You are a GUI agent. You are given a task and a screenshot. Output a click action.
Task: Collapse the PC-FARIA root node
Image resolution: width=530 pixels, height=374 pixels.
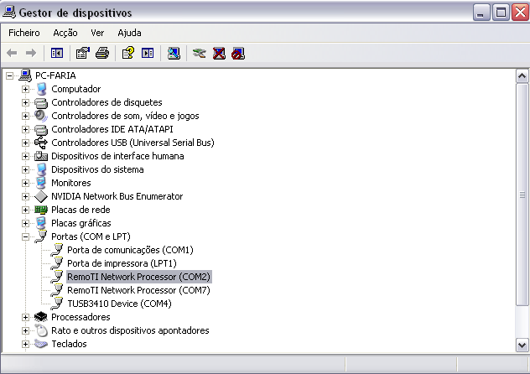[x=9, y=75]
